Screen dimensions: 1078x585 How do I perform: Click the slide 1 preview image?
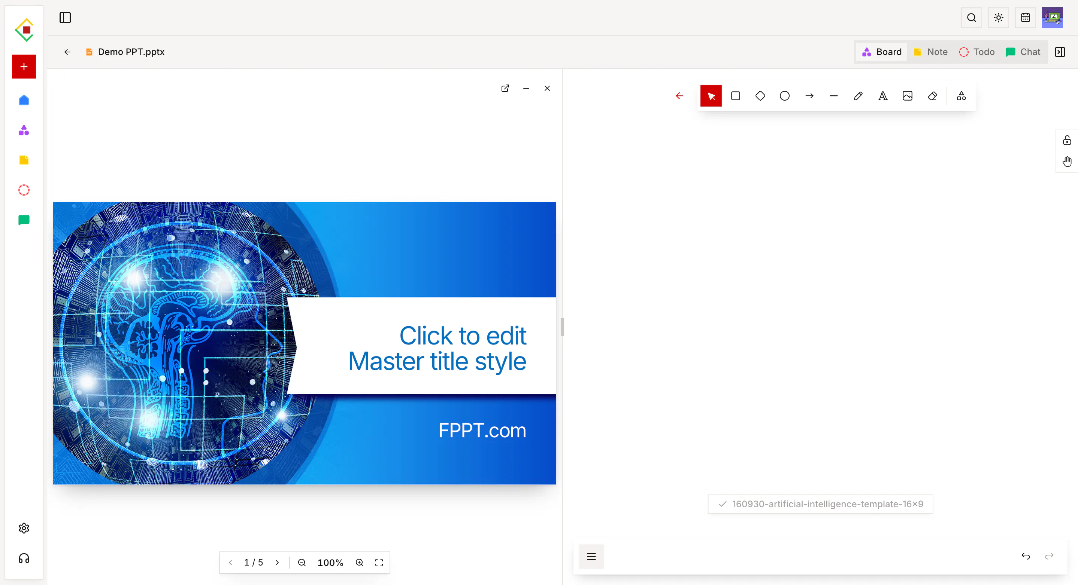[305, 343]
